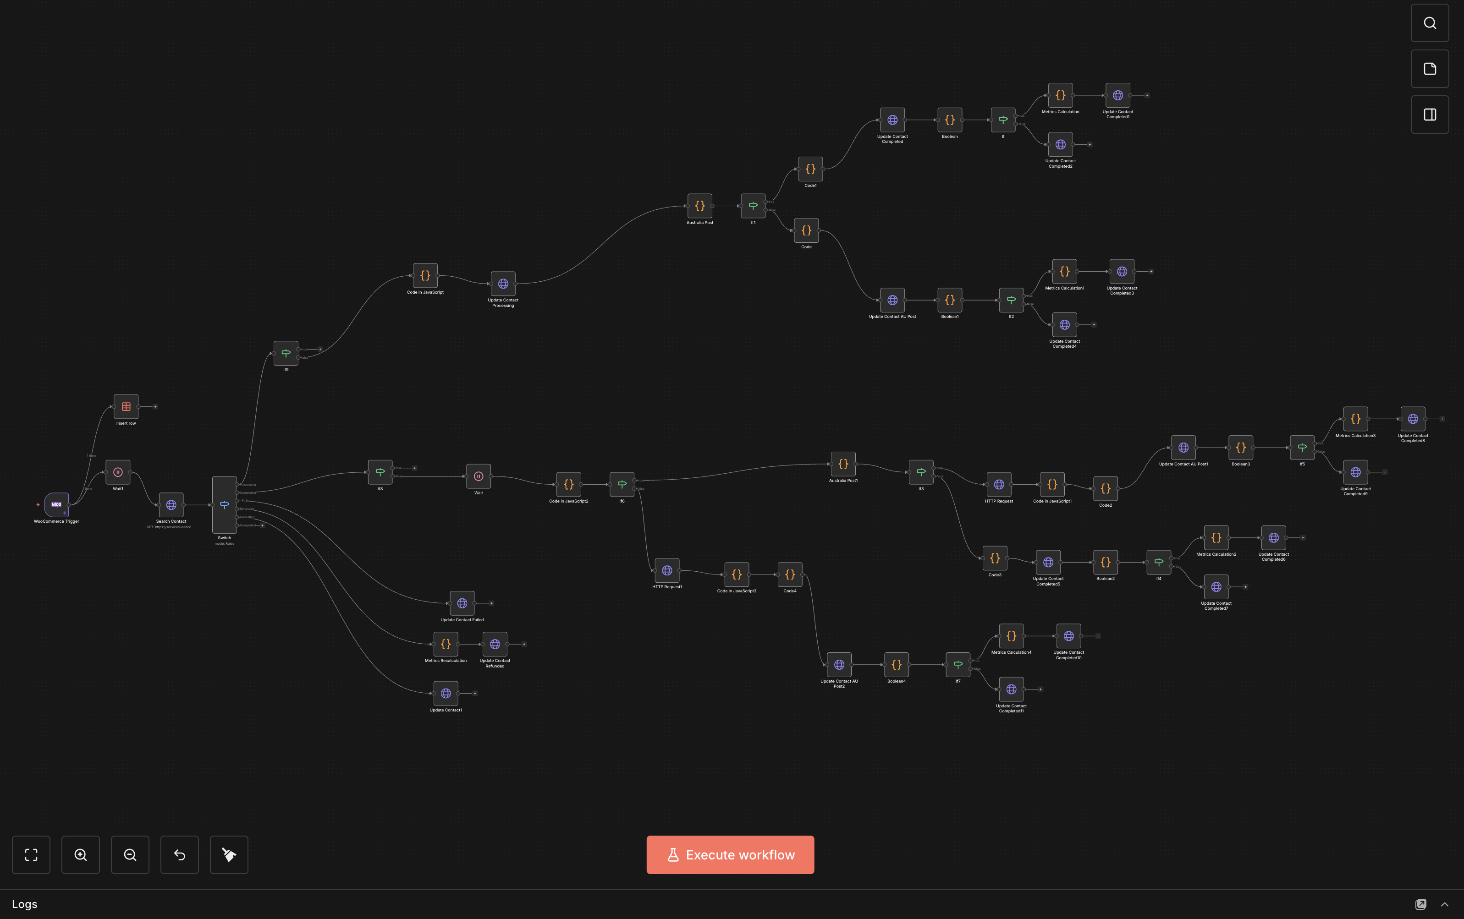Viewport: 1464px width, 919px height.
Task: Select the Code4 node
Action: pyautogui.click(x=790, y=575)
